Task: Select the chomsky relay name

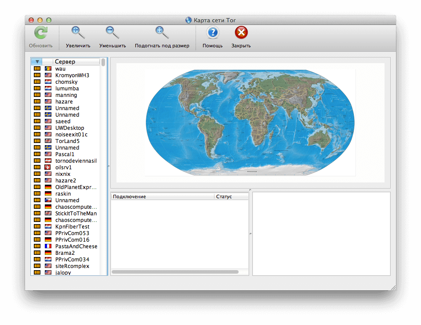Action: [66, 82]
